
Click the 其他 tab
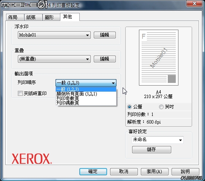pos(70,17)
